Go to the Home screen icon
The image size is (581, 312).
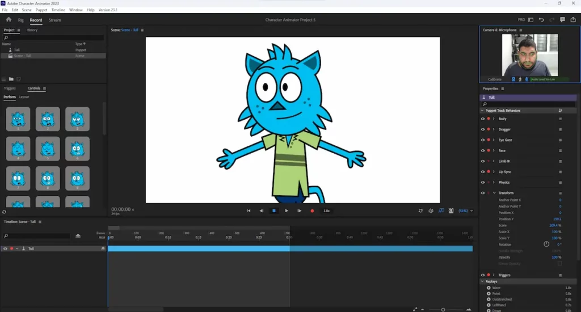point(9,20)
